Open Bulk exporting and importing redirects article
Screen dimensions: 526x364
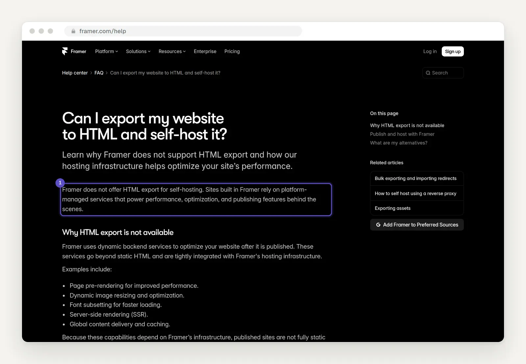click(417, 178)
